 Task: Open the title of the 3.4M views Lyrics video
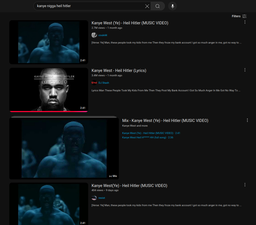point(119,71)
